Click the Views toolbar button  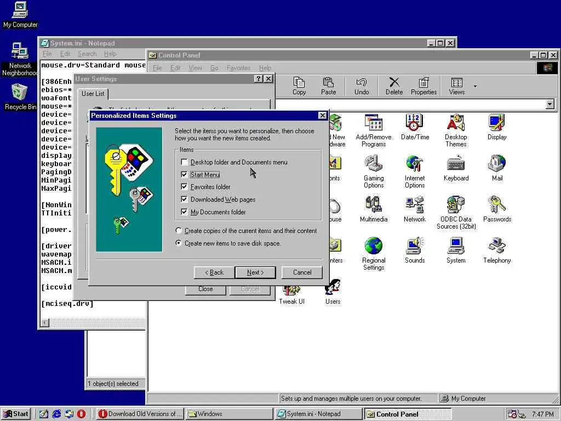click(x=457, y=86)
